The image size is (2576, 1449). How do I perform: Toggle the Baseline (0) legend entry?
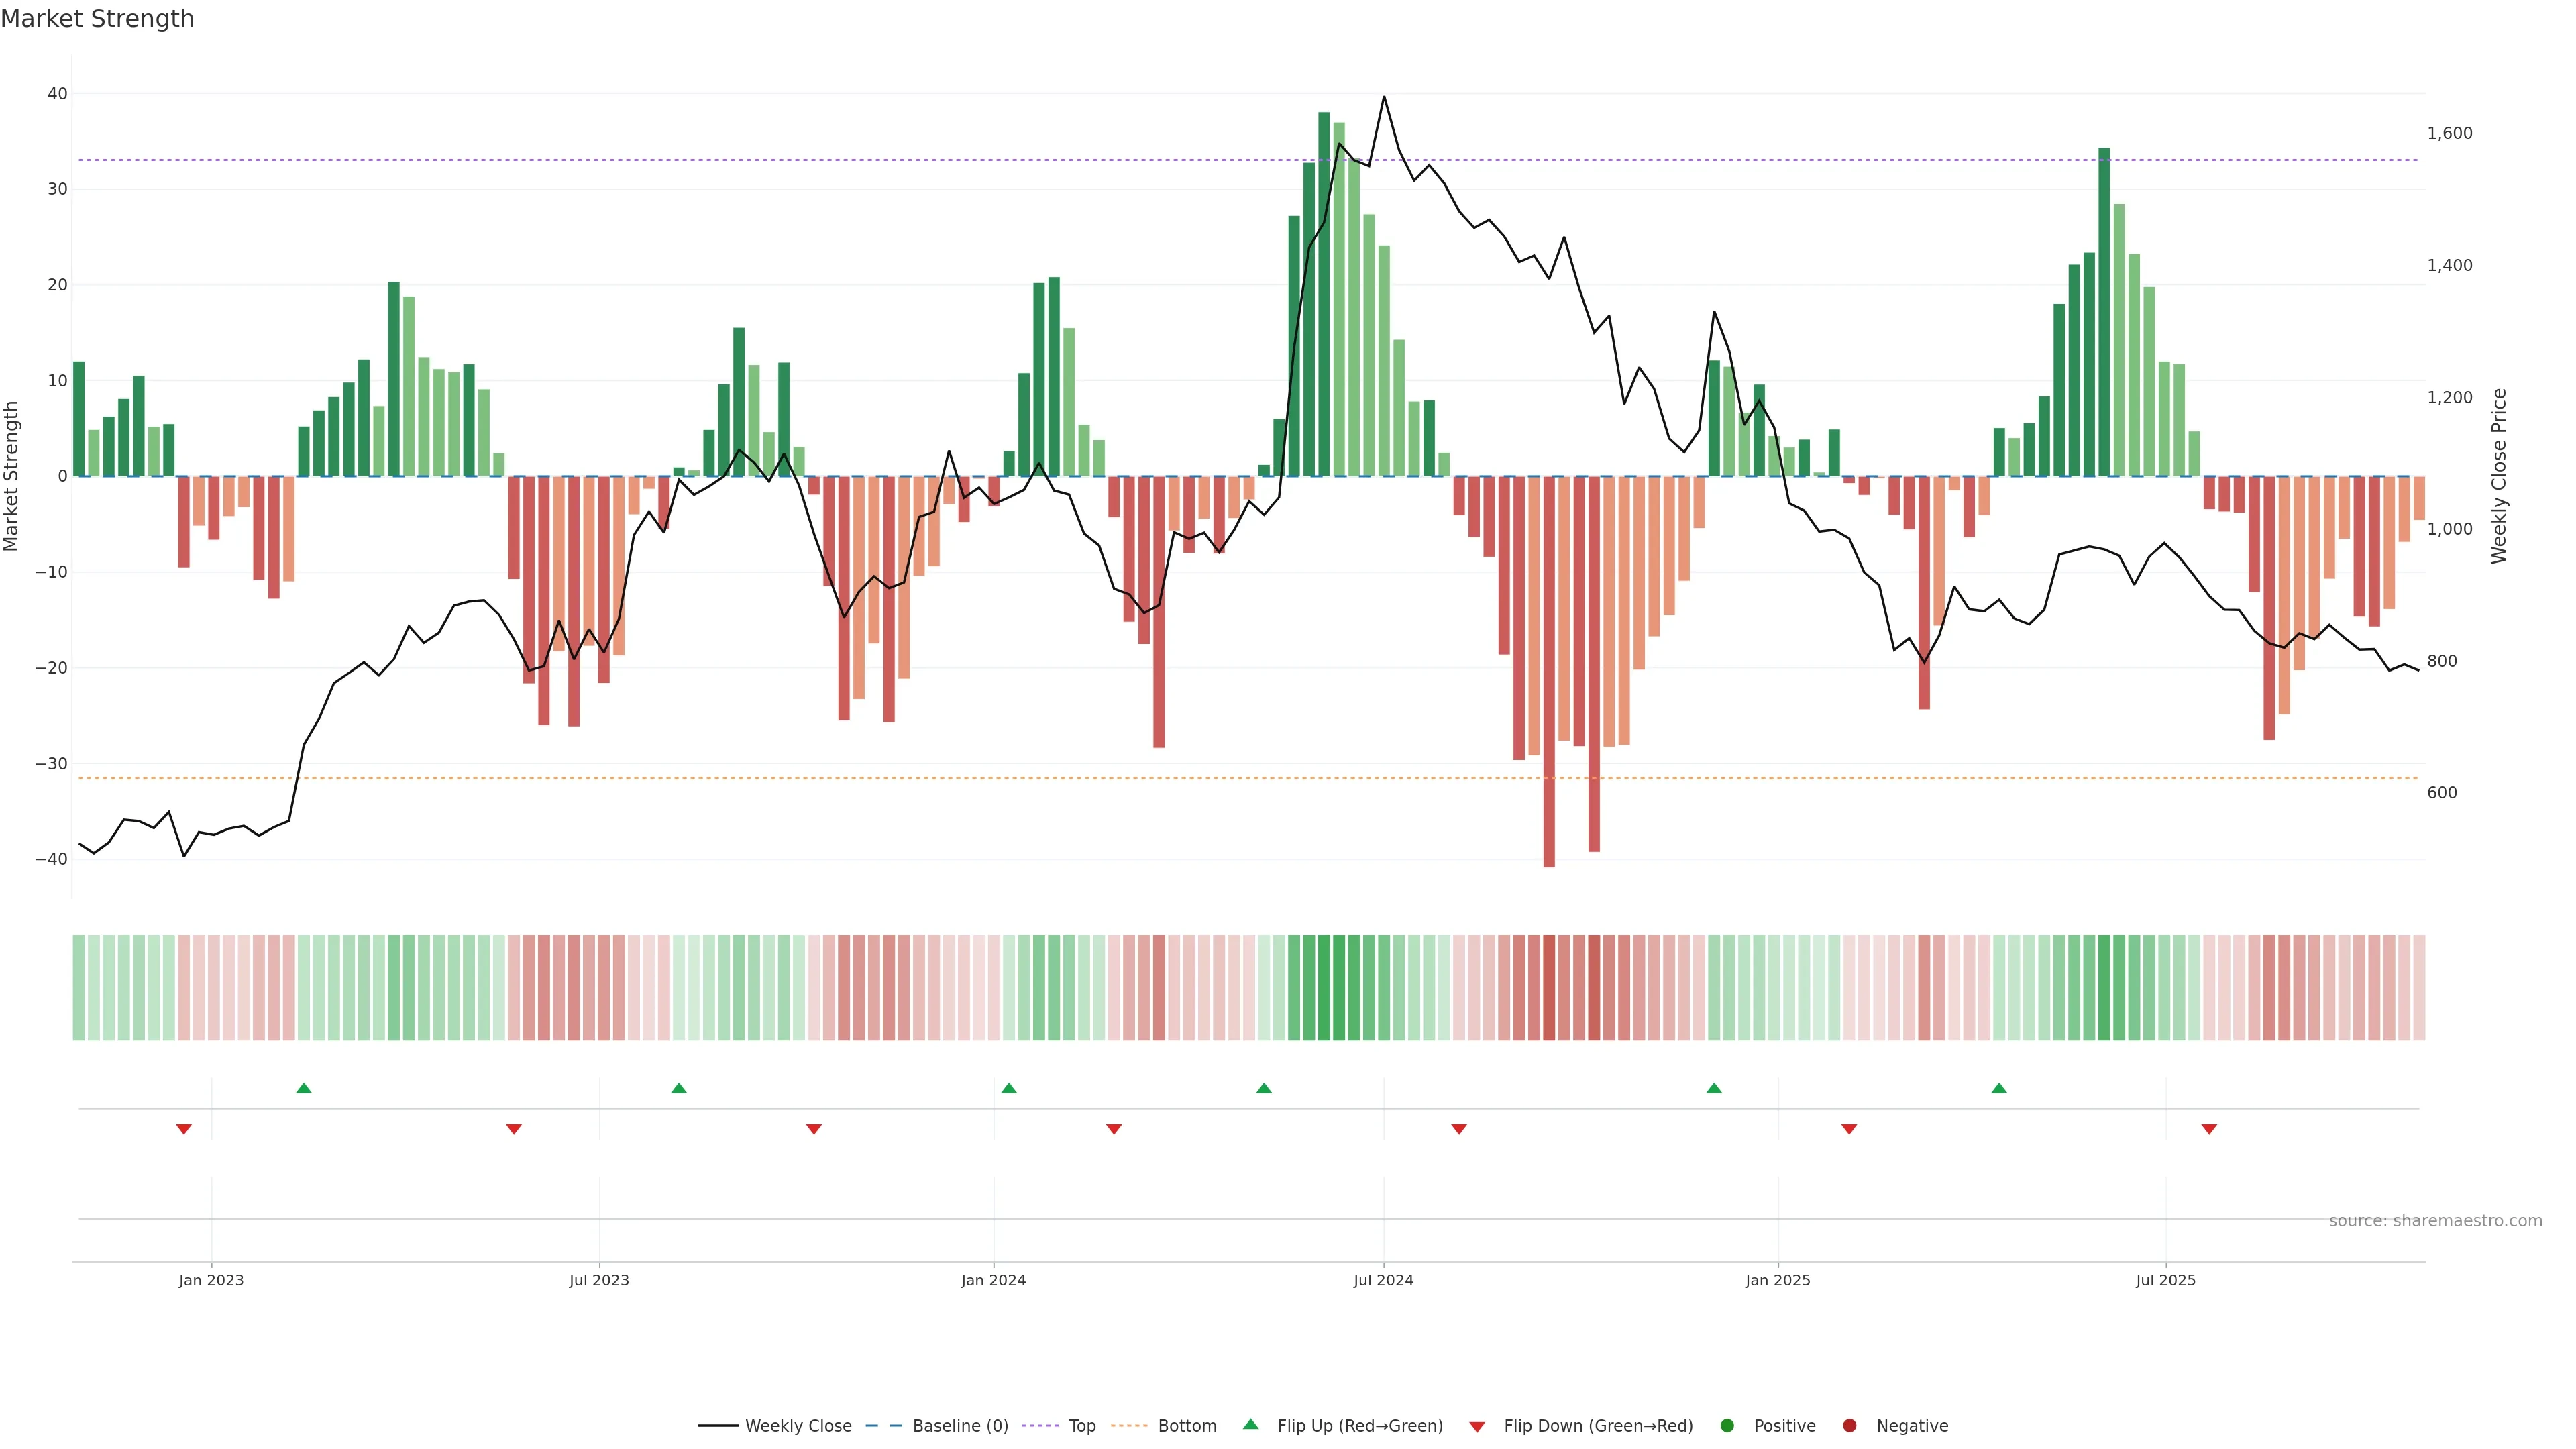[959, 1426]
